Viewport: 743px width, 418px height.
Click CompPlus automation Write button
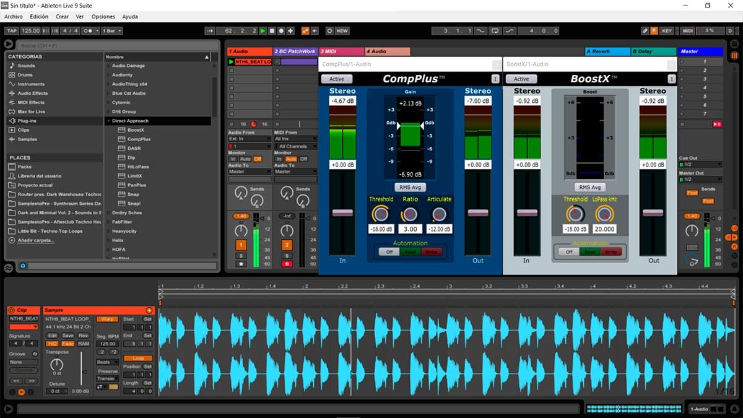pyautogui.click(x=431, y=252)
